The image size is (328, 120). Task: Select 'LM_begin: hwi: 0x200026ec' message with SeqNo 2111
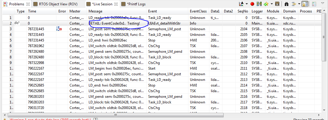coord(116,68)
